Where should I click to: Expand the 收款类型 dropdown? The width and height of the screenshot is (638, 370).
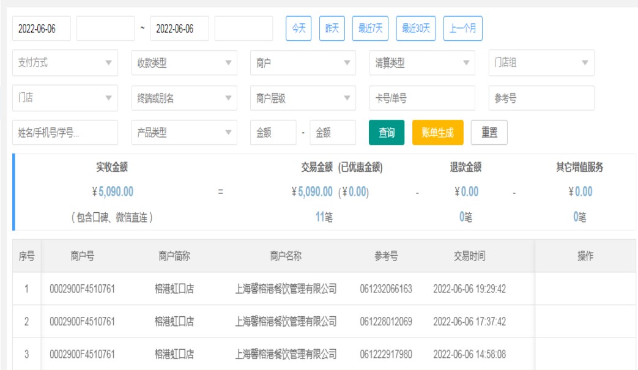184,63
